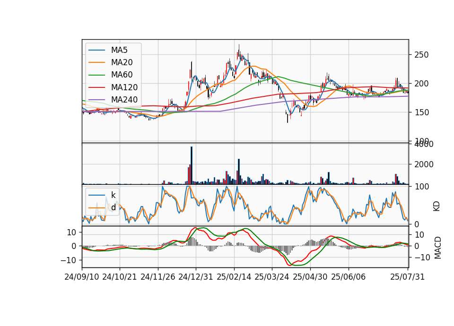Click the orange MA20 legend line swatch
This screenshot has width=454, height=326.
coord(96,62)
